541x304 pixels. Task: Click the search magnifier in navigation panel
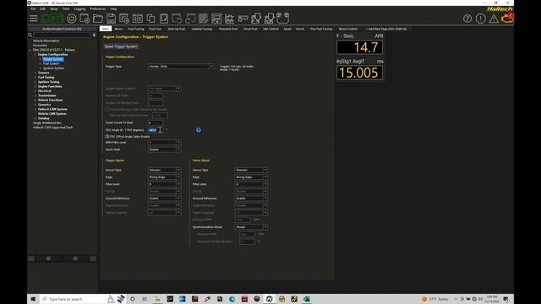point(30,35)
